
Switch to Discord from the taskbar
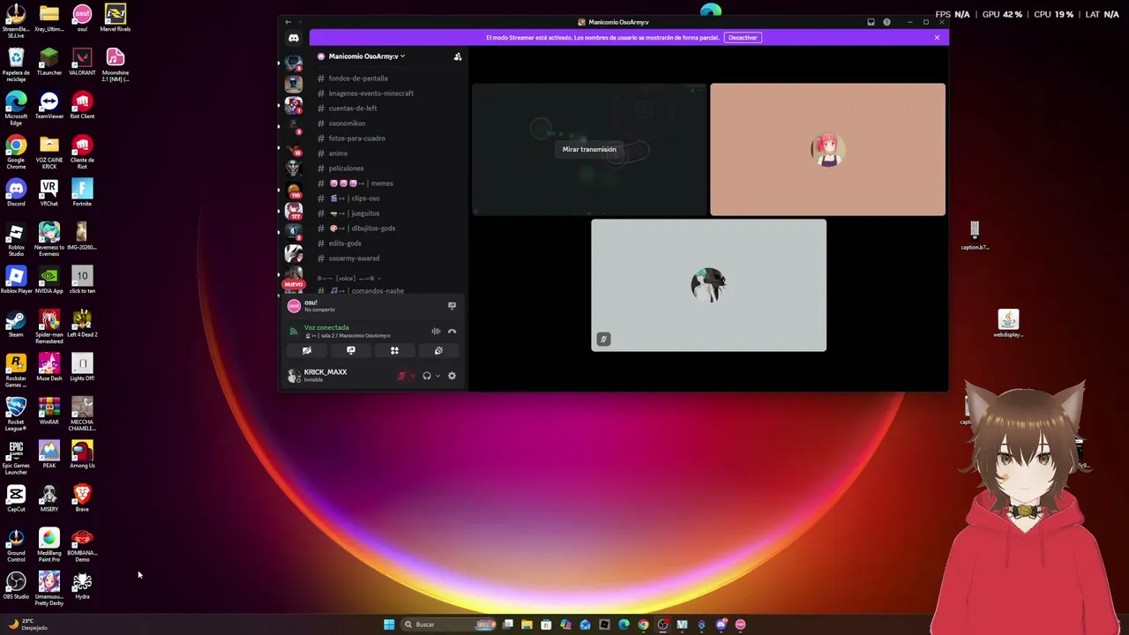click(721, 624)
